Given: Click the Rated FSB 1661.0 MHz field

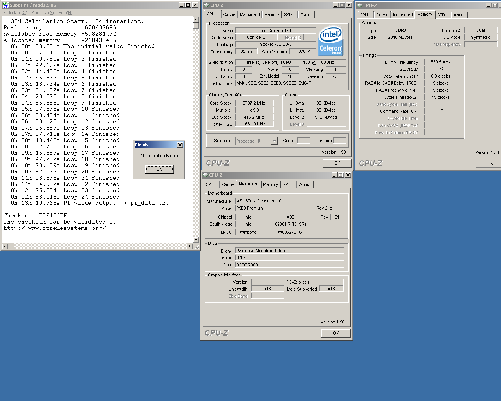Looking at the screenshot, I should pyautogui.click(x=254, y=124).
